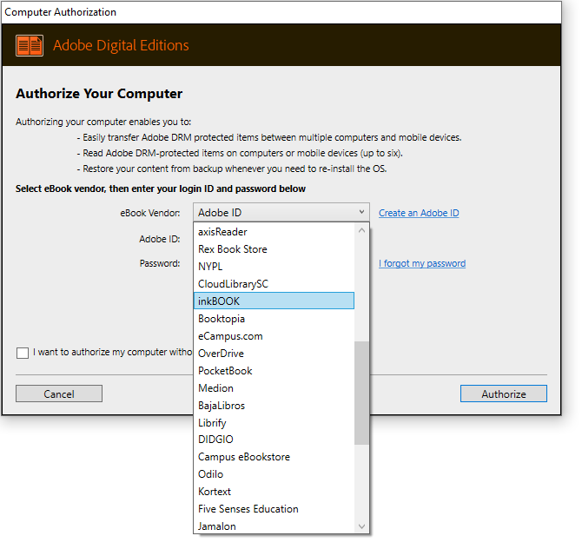The image size is (582, 549).
Task: Select Booktopia from the list
Action: pyautogui.click(x=274, y=319)
